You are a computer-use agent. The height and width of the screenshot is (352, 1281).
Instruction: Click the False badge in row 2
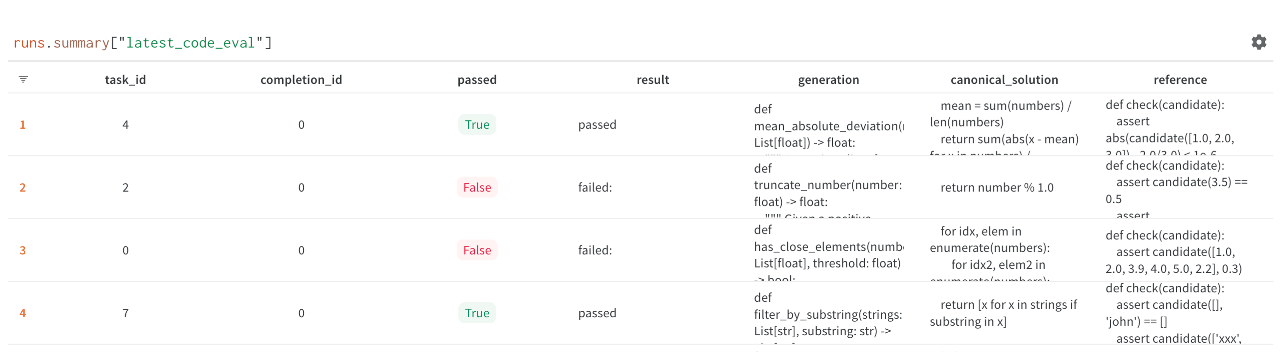[477, 187]
